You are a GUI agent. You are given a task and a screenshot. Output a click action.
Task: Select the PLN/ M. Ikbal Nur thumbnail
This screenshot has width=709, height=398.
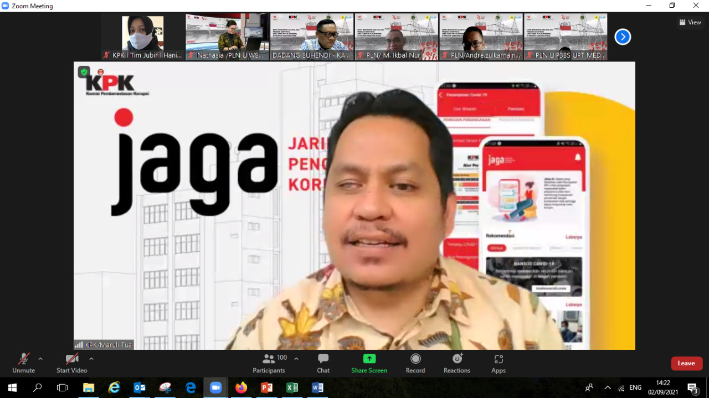click(x=397, y=37)
